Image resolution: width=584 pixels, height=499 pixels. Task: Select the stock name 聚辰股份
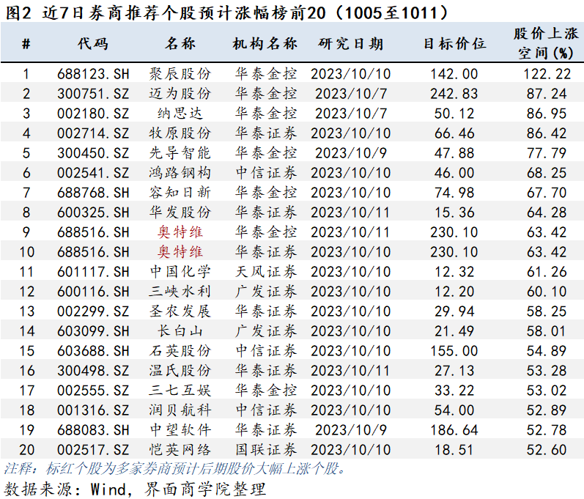180,74
